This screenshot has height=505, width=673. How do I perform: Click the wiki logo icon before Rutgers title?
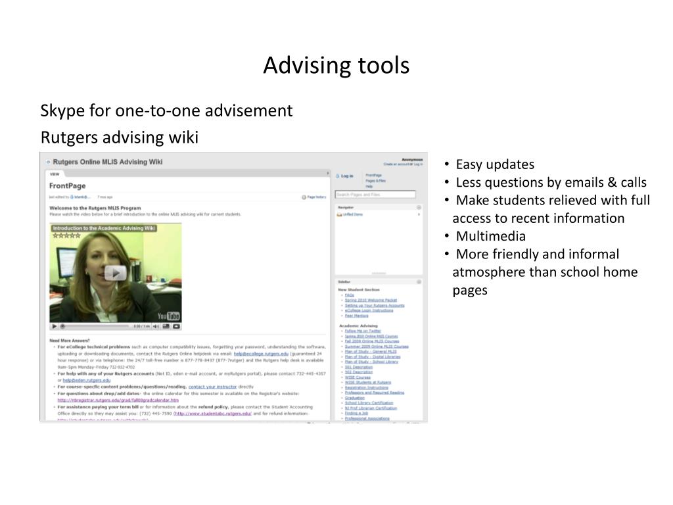click(48, 162)
